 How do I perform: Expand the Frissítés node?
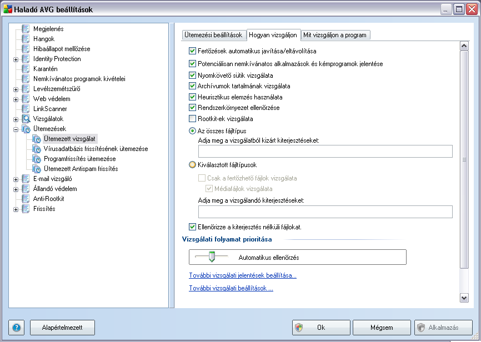[x=16, y=209]
